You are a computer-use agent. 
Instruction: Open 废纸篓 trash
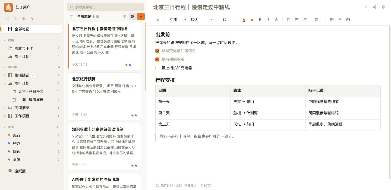(x=32, y=171)
